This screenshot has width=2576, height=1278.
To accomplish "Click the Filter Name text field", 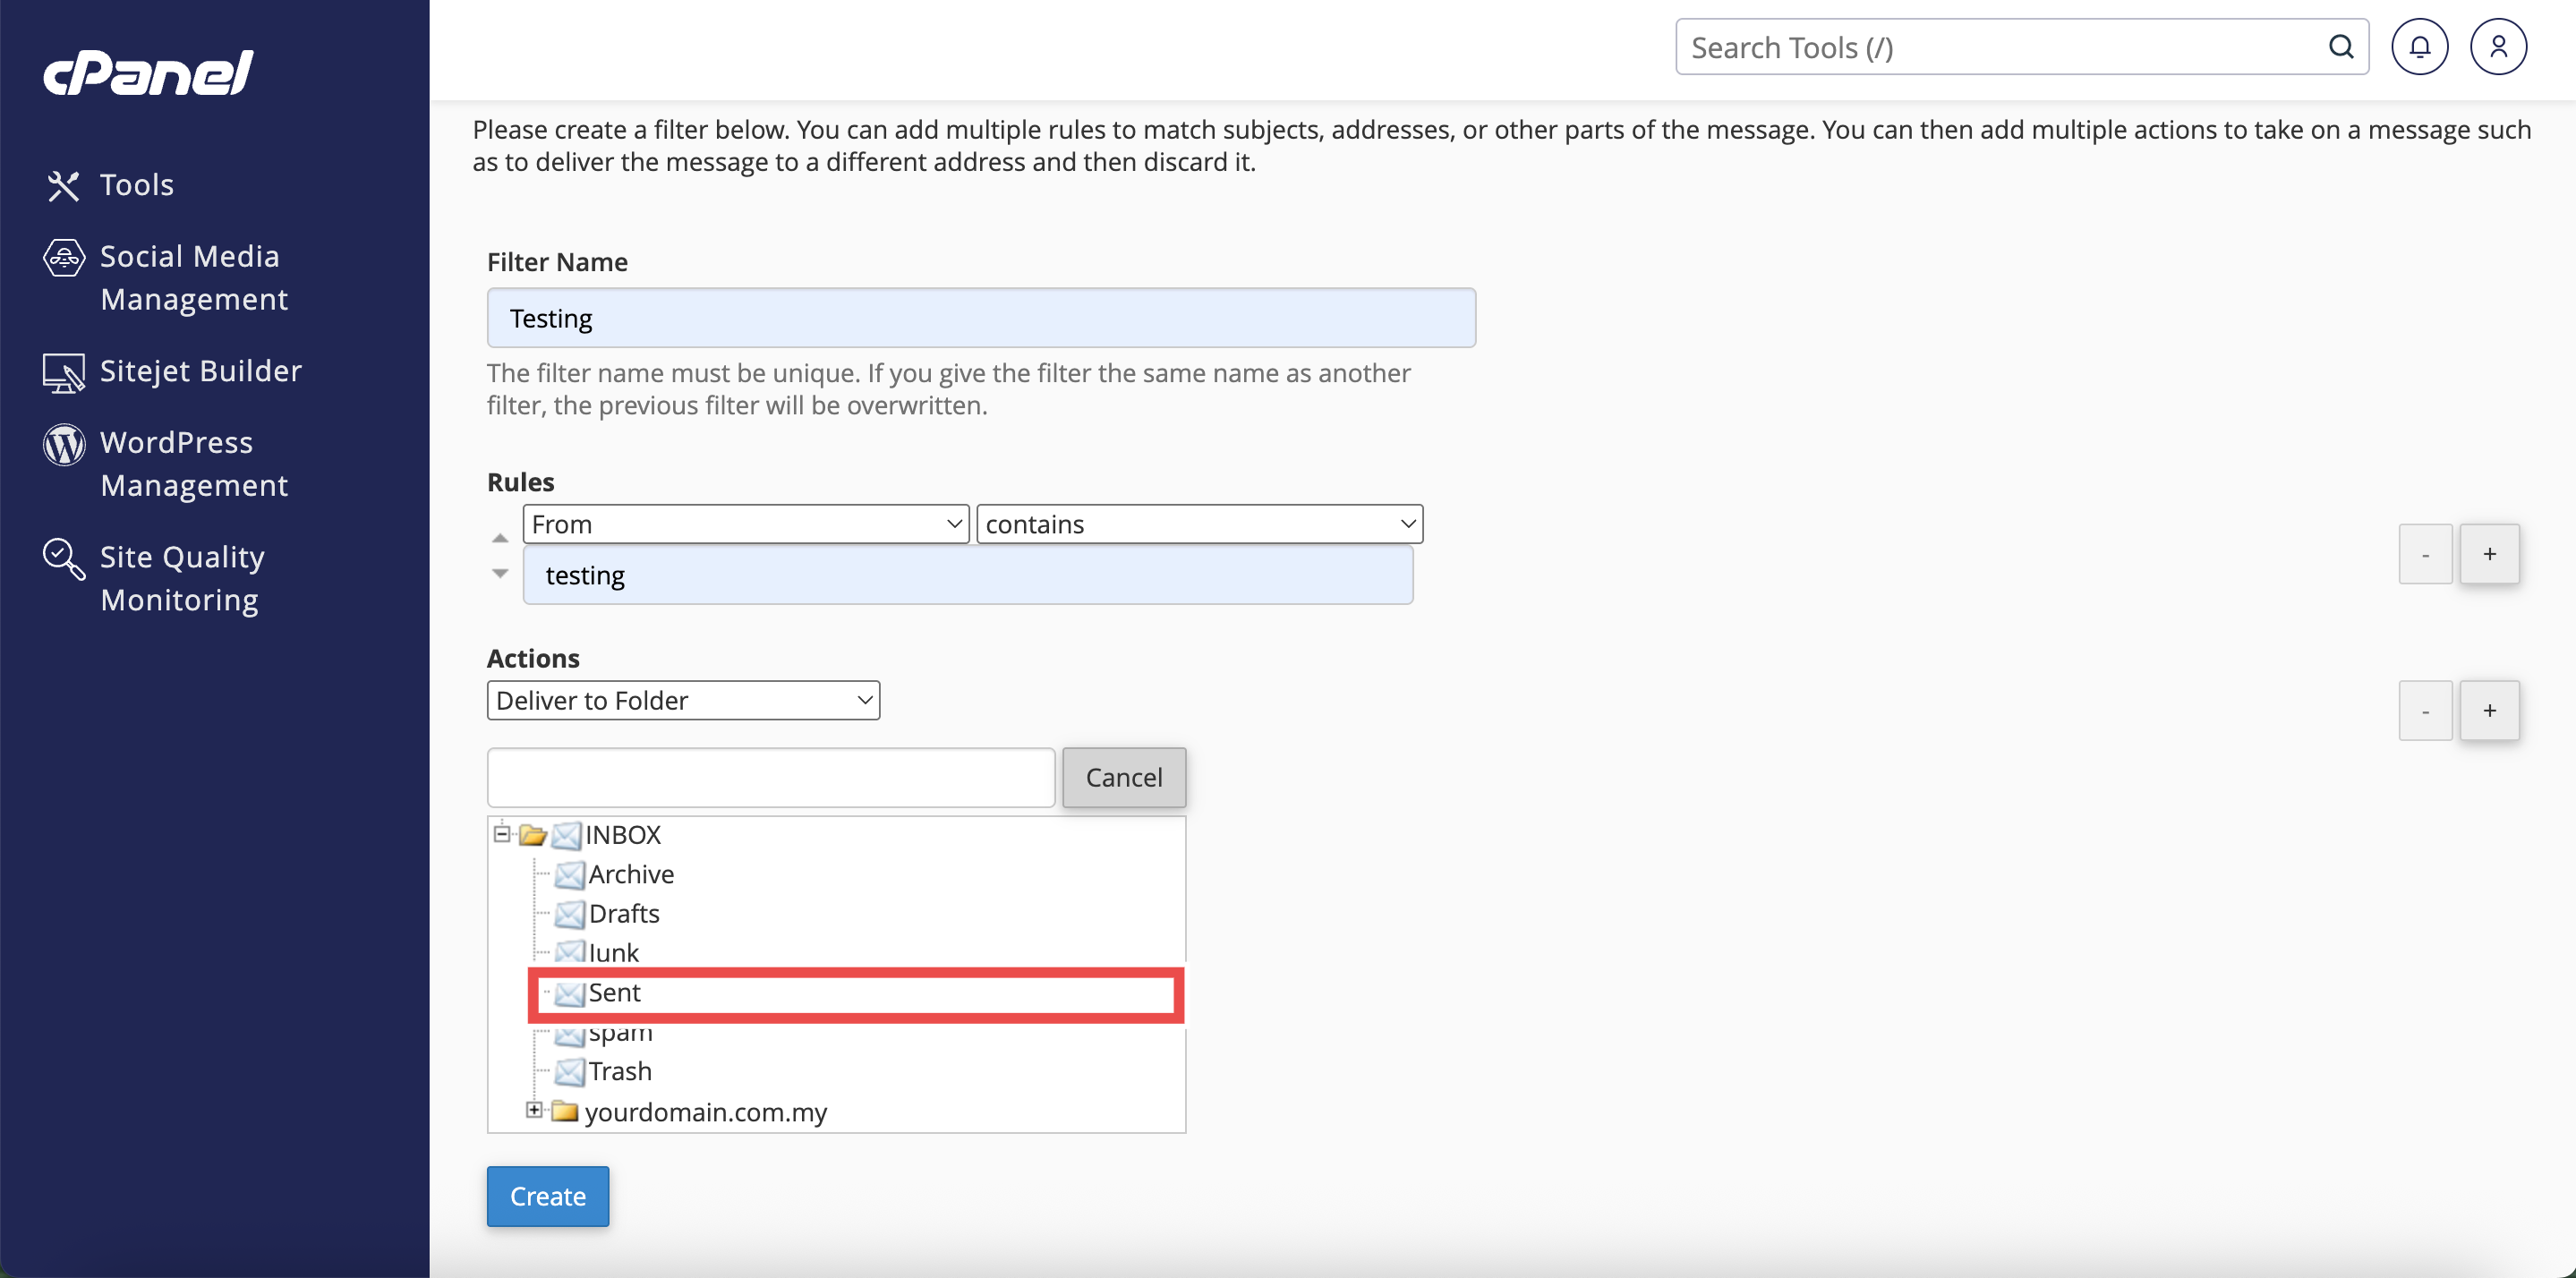I will click(980, 318).
